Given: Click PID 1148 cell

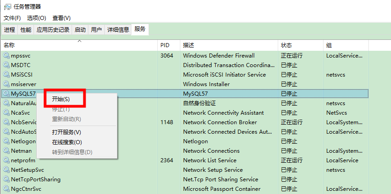Looking at the screenshot, I should (167, 122).
